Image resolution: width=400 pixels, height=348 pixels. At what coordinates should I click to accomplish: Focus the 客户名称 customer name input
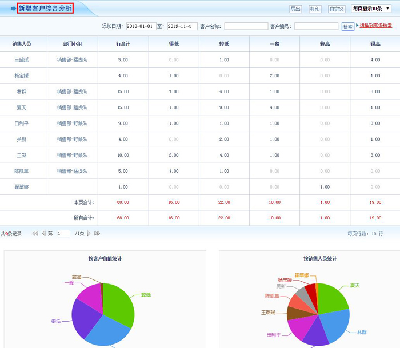[x=246, y=26]
